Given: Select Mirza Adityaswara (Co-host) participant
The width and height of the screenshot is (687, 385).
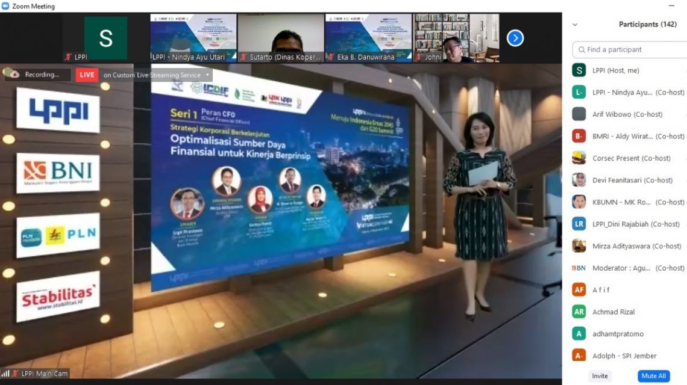Looking at the screenshot, I should 629,246.
